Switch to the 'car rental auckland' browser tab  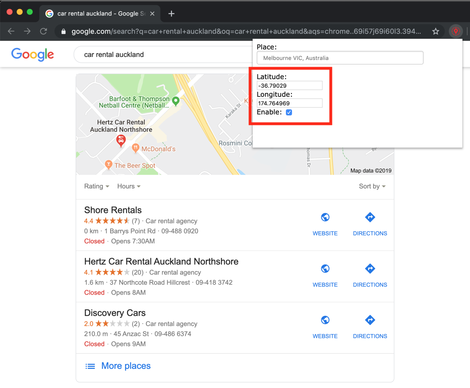coord(100,14)
